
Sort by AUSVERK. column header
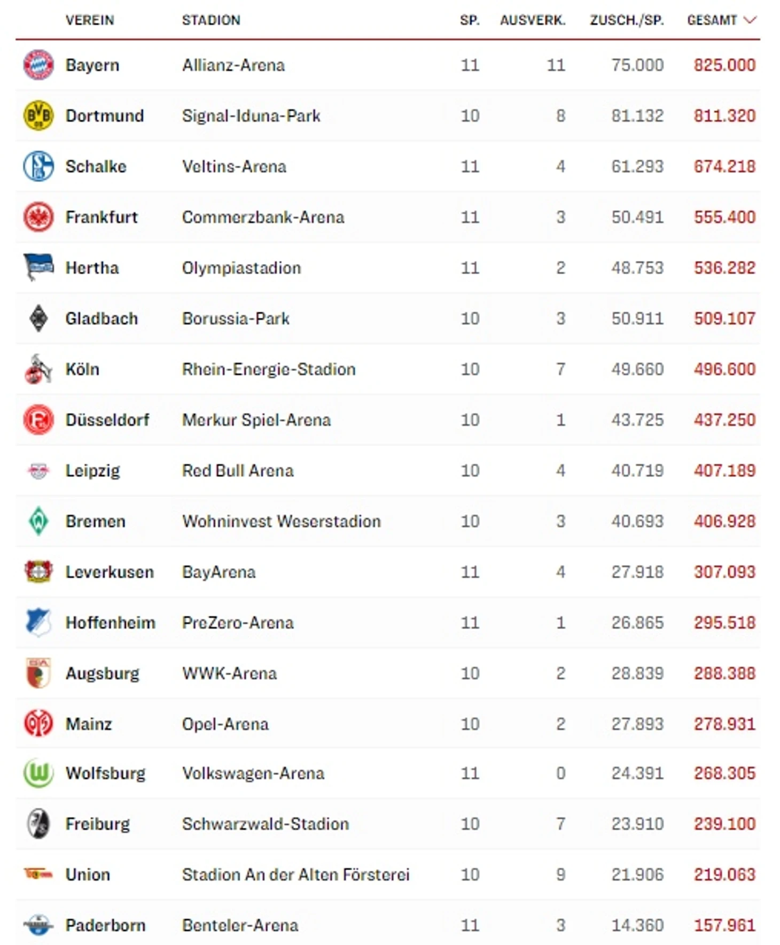point(532,20)
